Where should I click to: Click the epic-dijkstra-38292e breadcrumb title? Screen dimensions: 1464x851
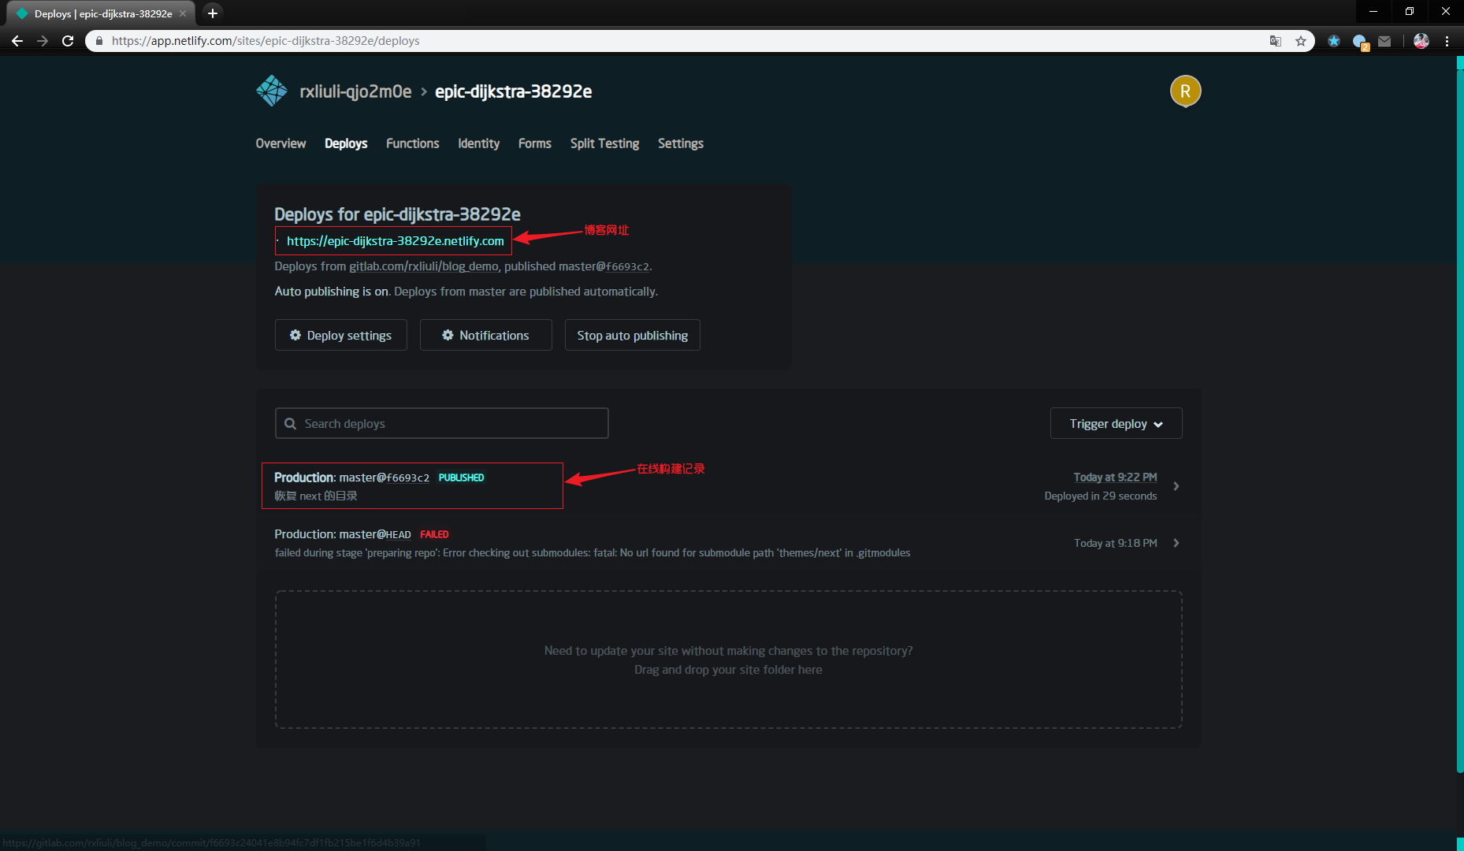point(514,91)
